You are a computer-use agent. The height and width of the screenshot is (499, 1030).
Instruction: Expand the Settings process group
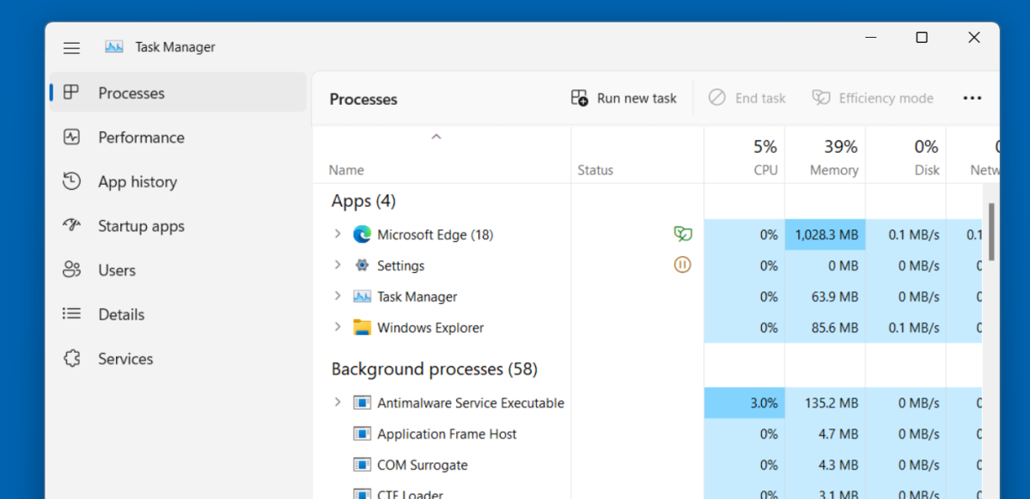coord(338,265)
